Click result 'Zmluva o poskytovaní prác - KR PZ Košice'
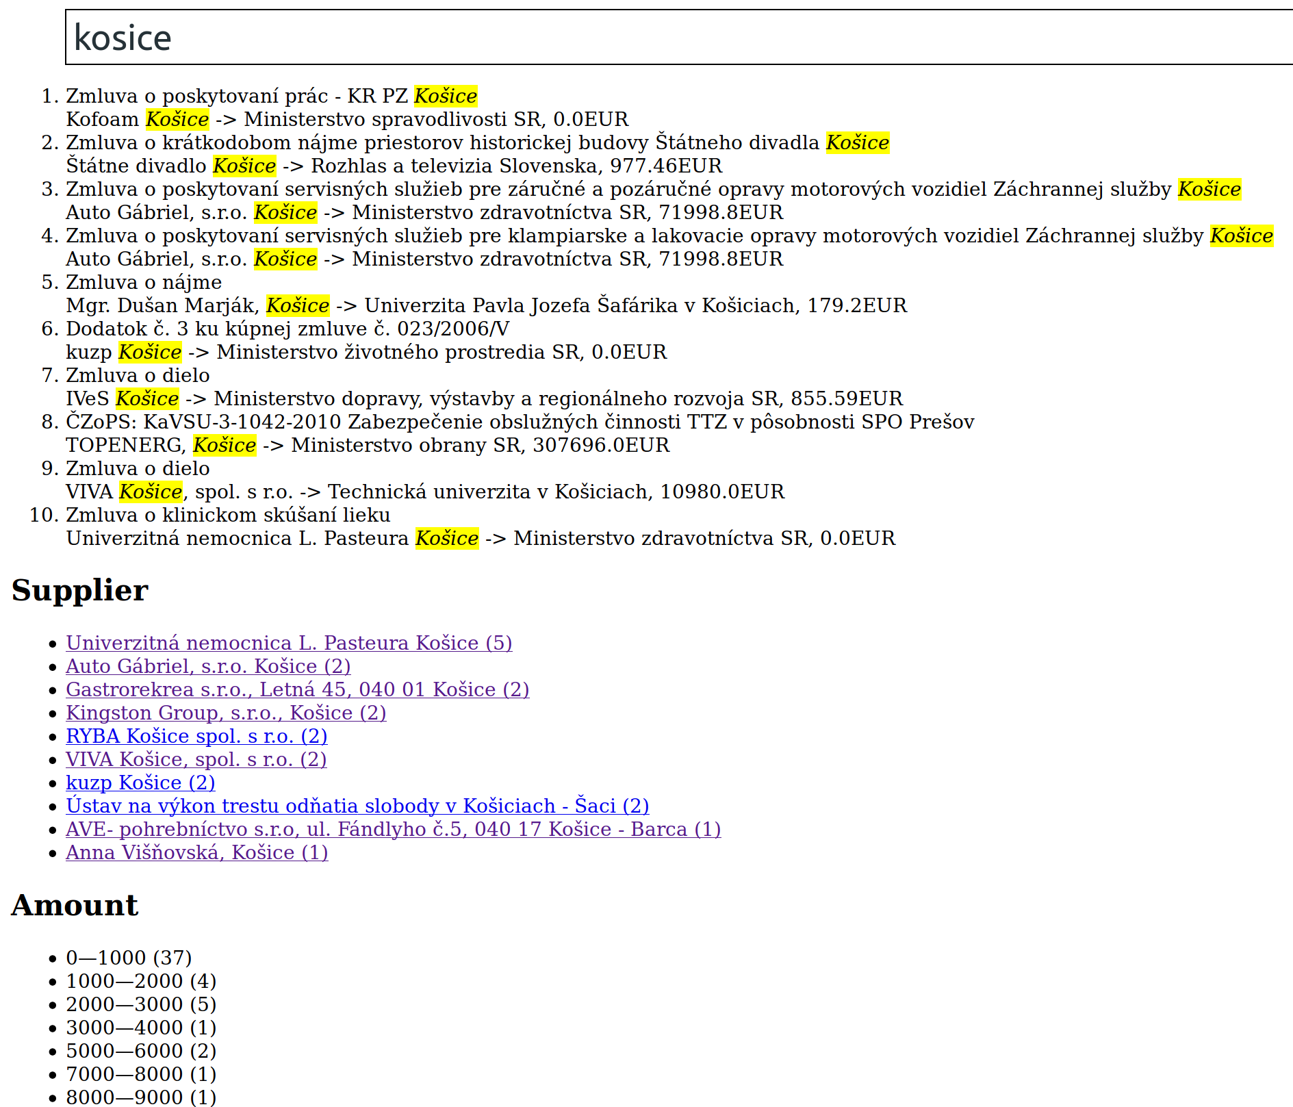Viewport: 1293px width, 1107px height. coord(272,96)
